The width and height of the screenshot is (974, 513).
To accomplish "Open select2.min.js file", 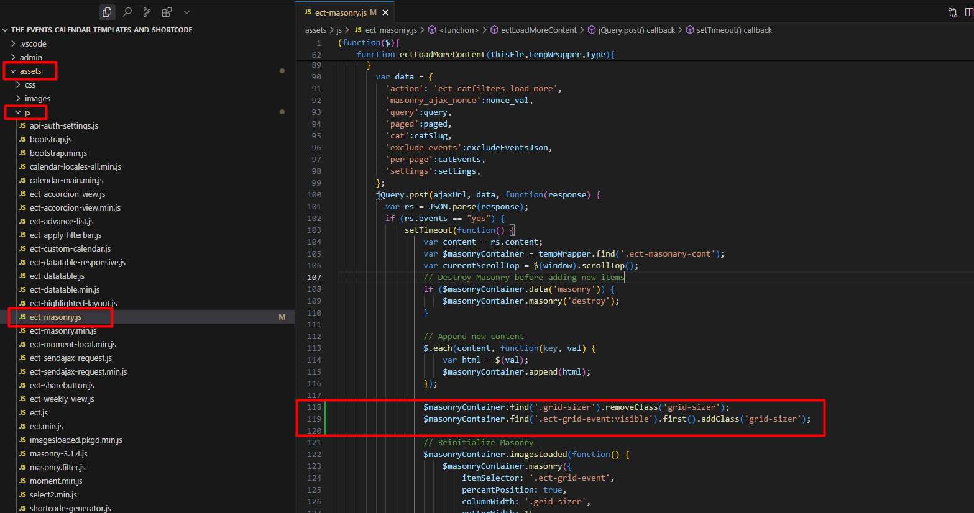I will tap(53, 494).
